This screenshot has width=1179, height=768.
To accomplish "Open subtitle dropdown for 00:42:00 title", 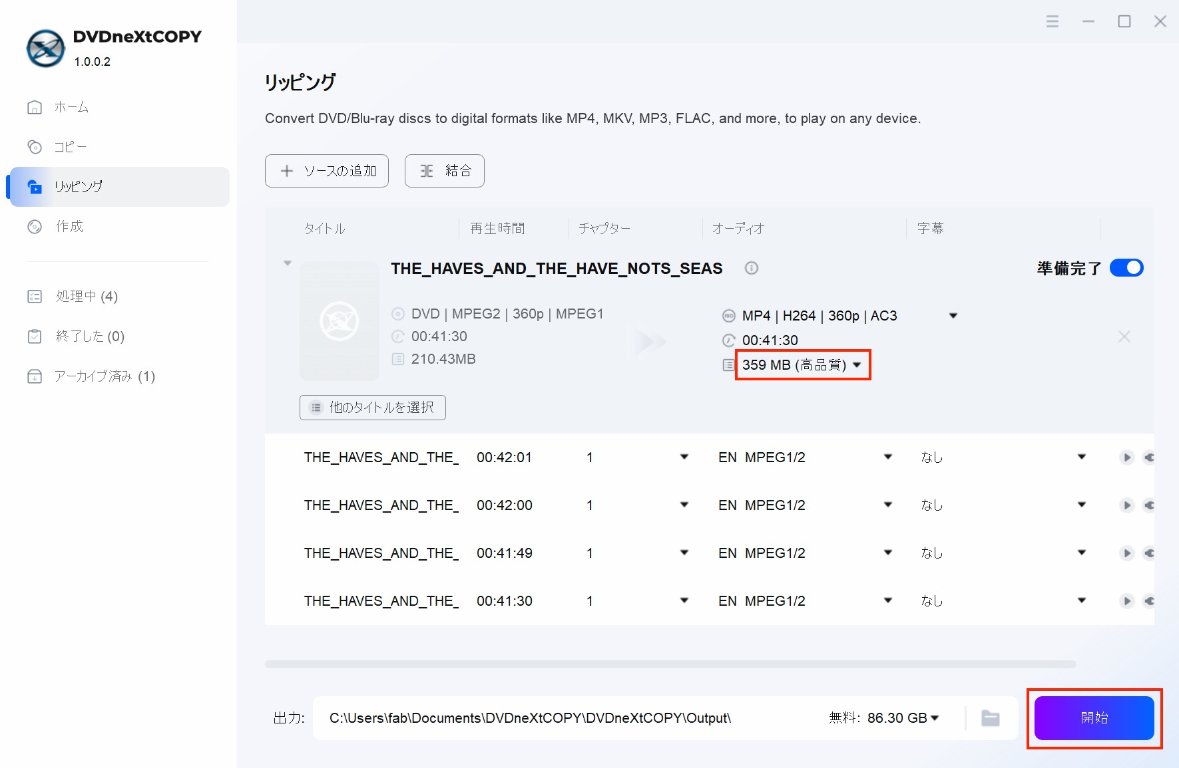I will 1082,505.
